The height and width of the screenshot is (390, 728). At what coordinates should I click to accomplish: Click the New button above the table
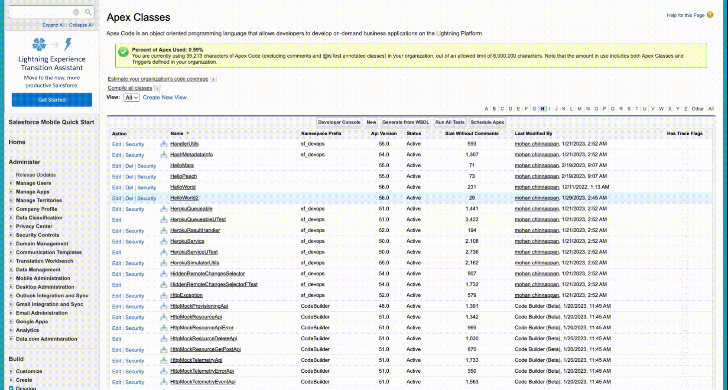click(371, 122)
